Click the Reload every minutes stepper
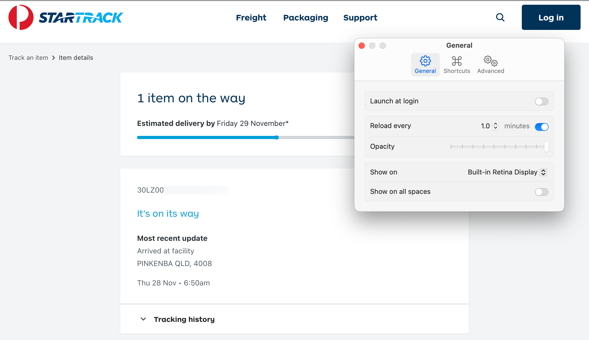589x340 pixels. (x=496, y=126)
